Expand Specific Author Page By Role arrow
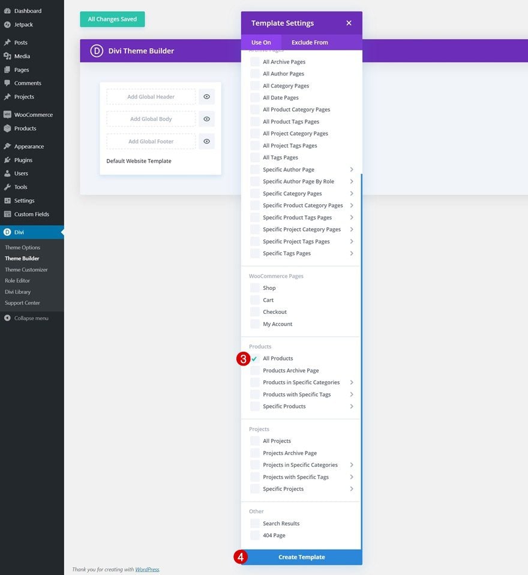 [x=352, y=181]
